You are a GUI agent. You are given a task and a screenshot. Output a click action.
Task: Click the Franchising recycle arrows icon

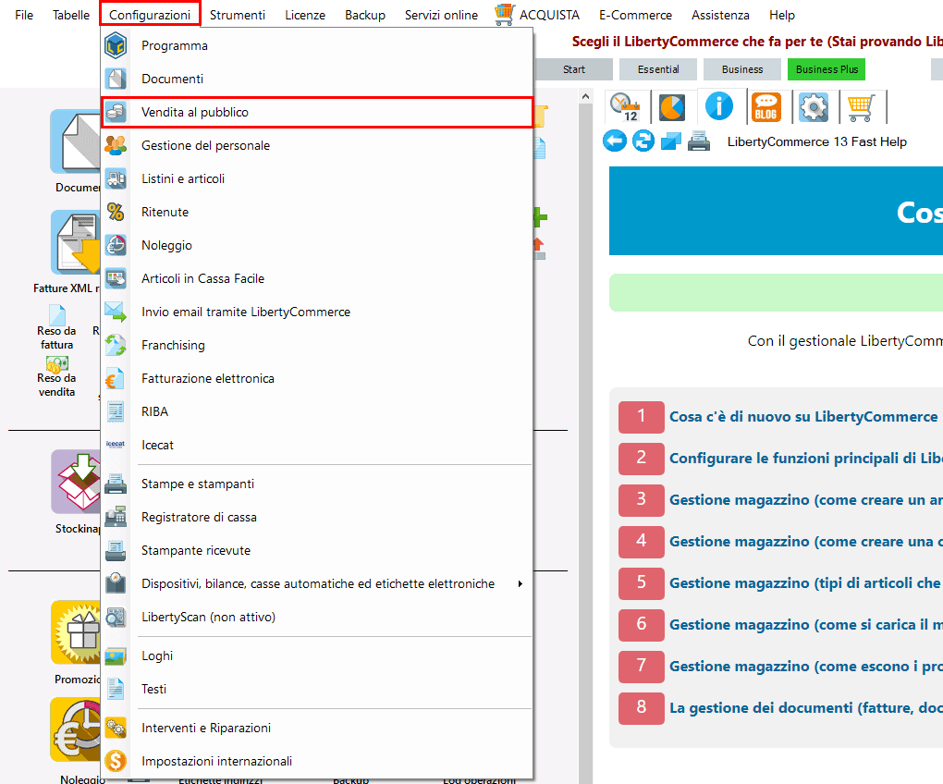click(116, 345)
